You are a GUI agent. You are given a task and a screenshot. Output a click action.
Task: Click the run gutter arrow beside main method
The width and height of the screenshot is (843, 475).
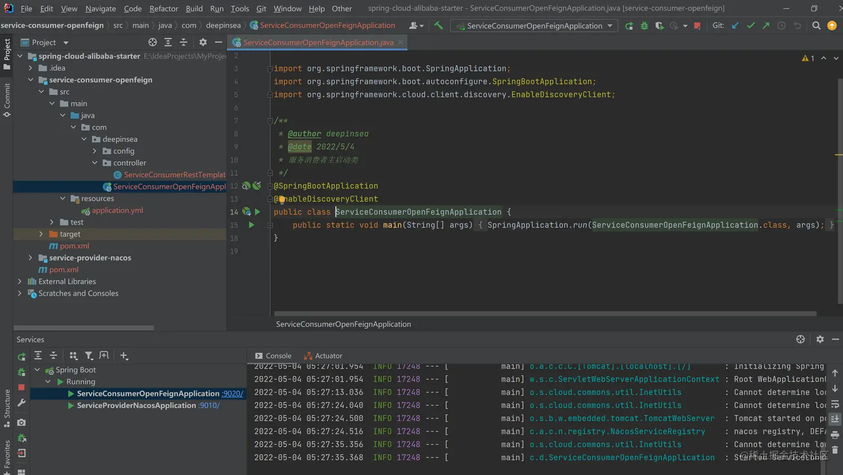251,225
